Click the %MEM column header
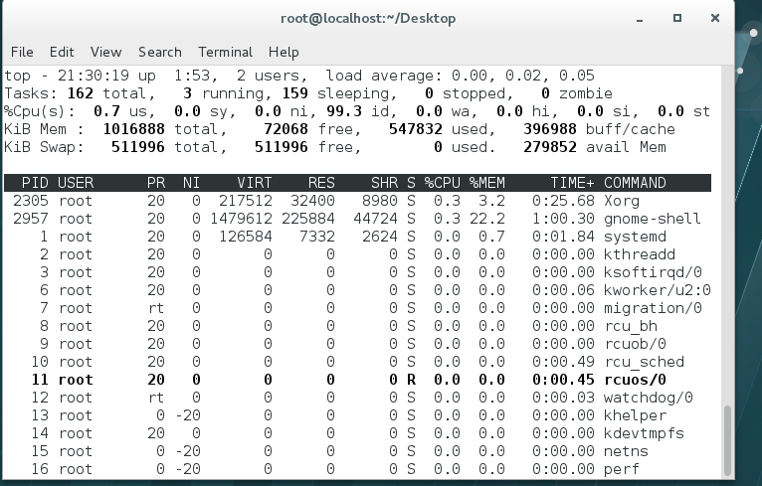Viewport: 762px width, 486px height. (x=486, y=183)
